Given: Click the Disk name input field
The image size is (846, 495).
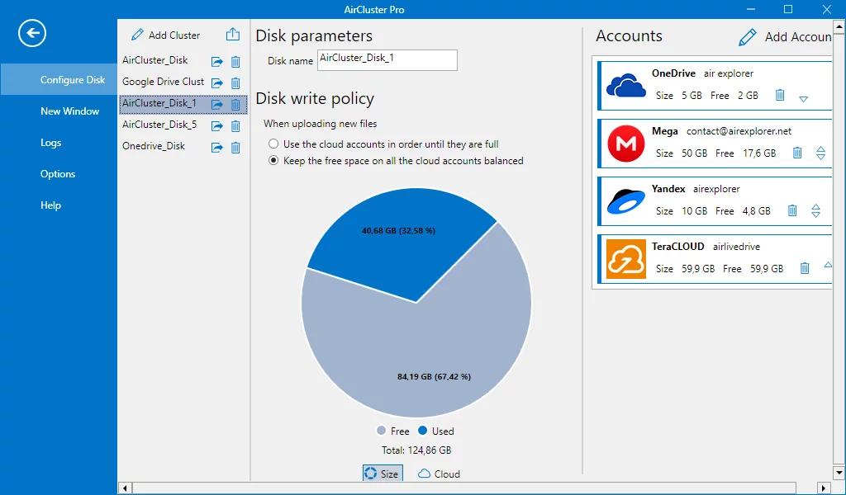Looking at the screenshot, I should click(x=387, y=60).
